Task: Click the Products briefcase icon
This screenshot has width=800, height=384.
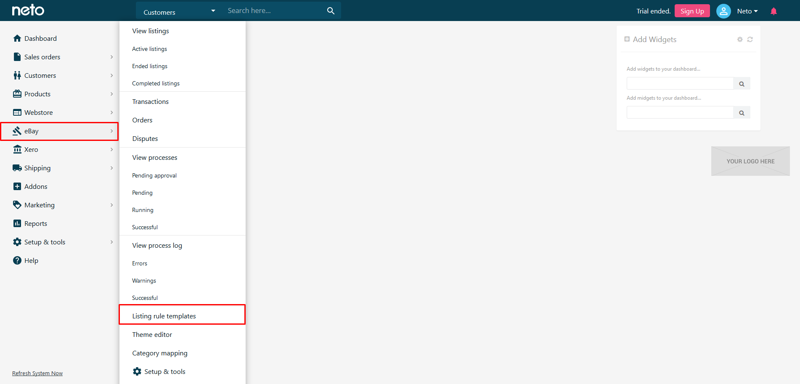Action: (x=17, y=94)
